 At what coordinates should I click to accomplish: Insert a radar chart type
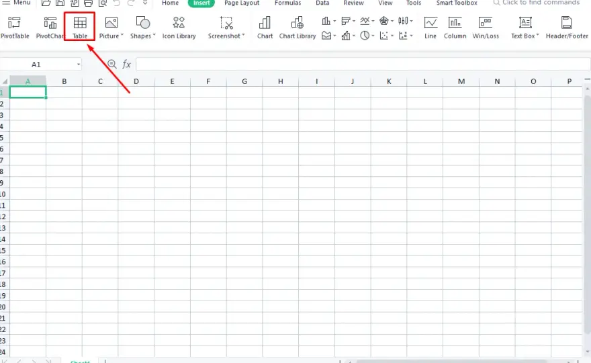pos(383,21)
